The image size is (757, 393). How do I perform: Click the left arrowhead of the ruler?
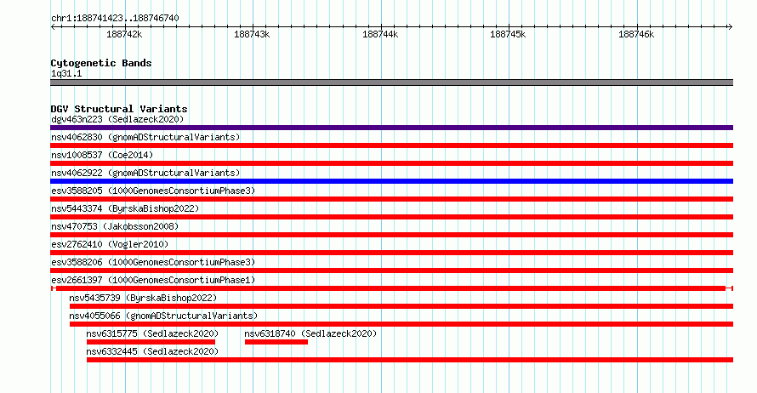point(53,27)
